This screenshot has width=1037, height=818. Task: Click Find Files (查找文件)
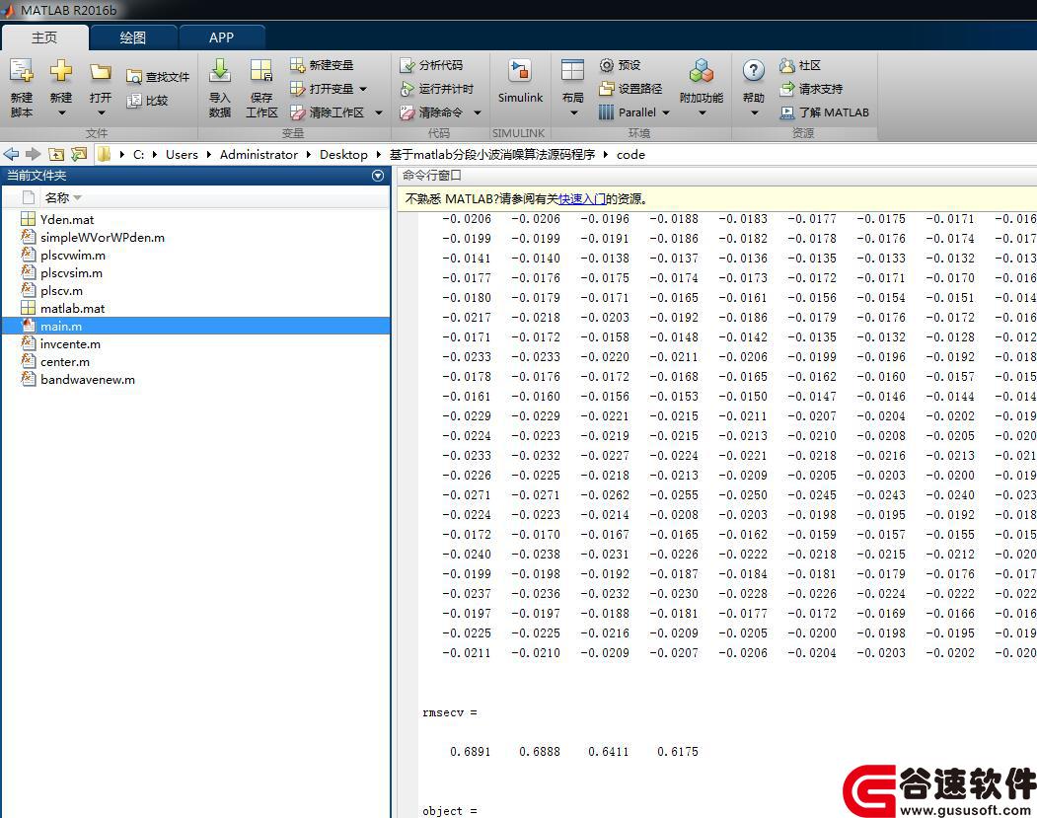(158, 77)
